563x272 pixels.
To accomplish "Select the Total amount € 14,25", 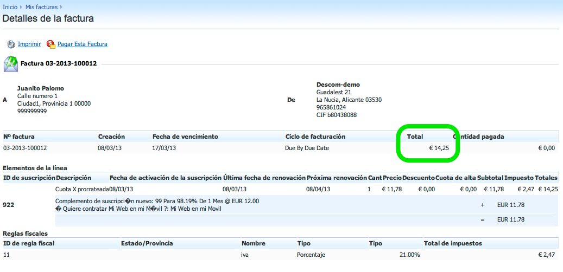I will coord(439,148).
